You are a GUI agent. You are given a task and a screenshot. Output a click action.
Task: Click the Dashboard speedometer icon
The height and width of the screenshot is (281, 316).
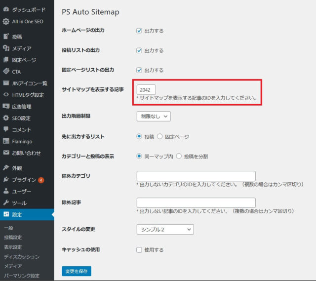[x=6, y=10]
